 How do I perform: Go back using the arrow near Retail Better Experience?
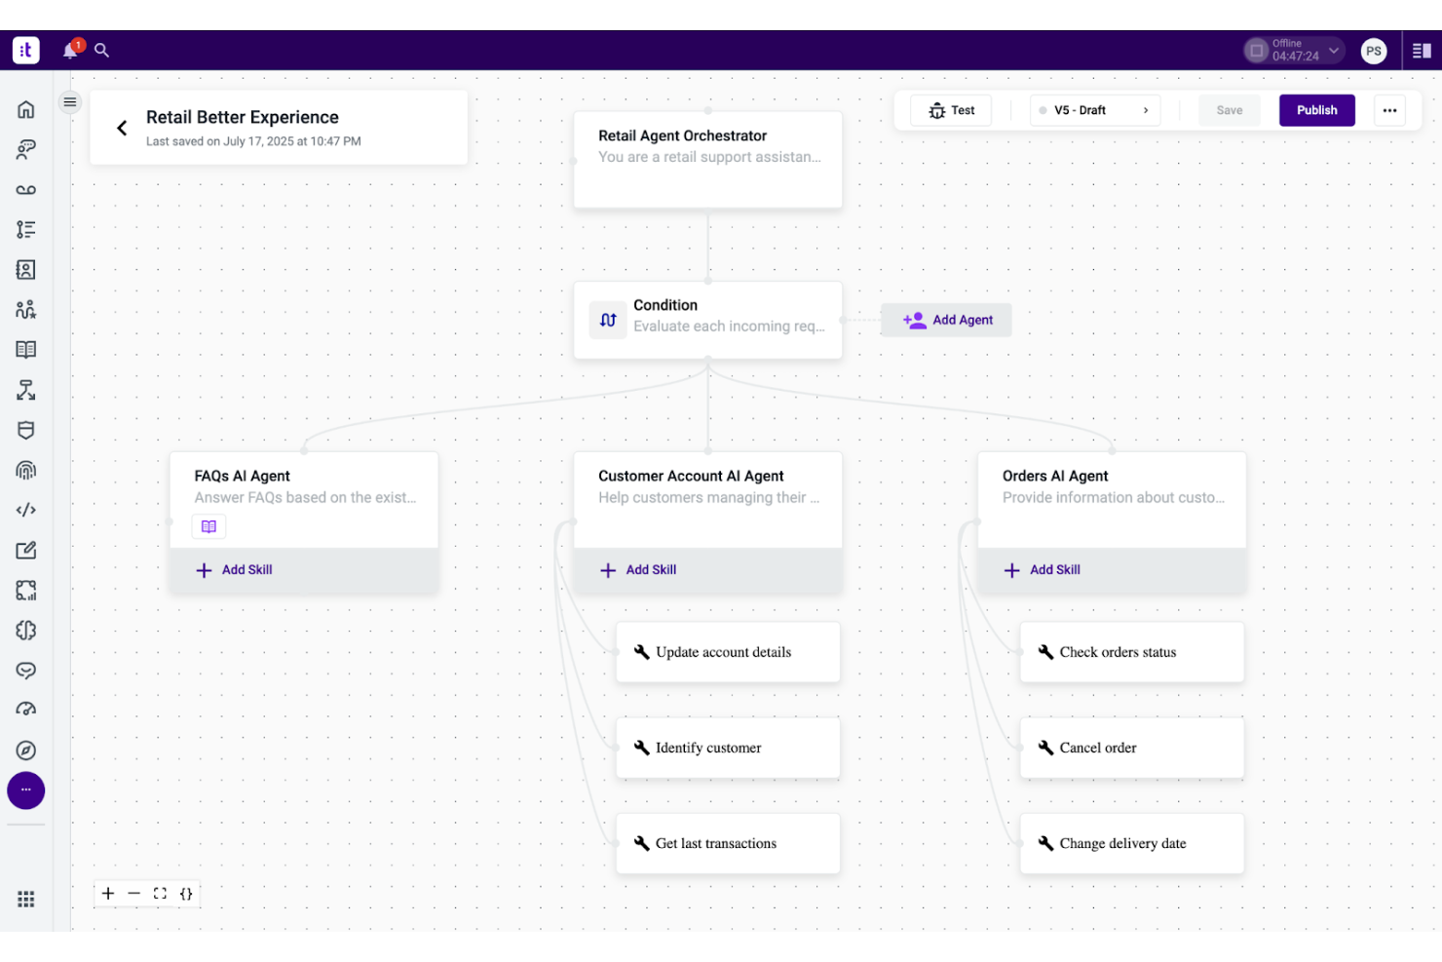point(122,128)
